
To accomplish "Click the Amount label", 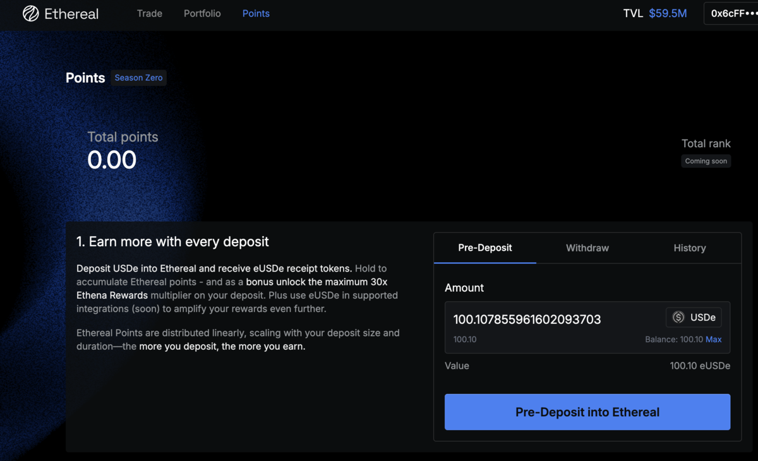I will click(x=464, y=287).
